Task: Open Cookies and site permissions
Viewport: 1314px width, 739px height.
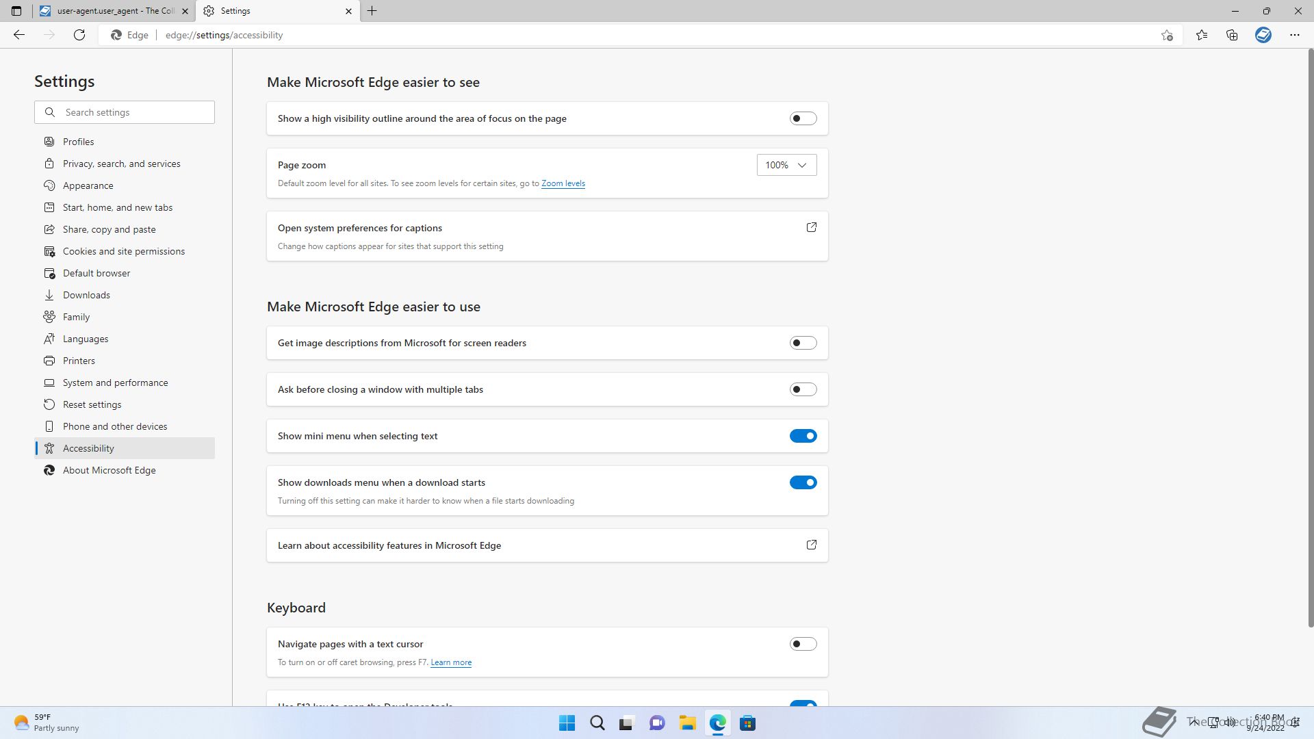Action: click(125, 251)
